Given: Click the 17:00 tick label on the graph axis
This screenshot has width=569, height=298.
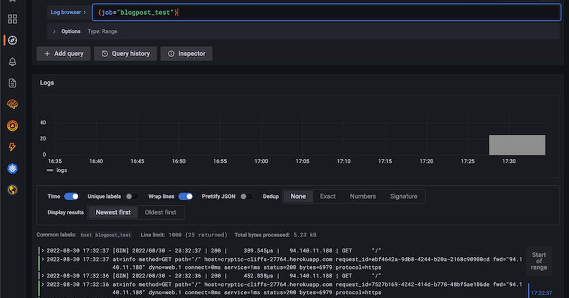Looking at the screenshot, I should (x=261, y=161).
